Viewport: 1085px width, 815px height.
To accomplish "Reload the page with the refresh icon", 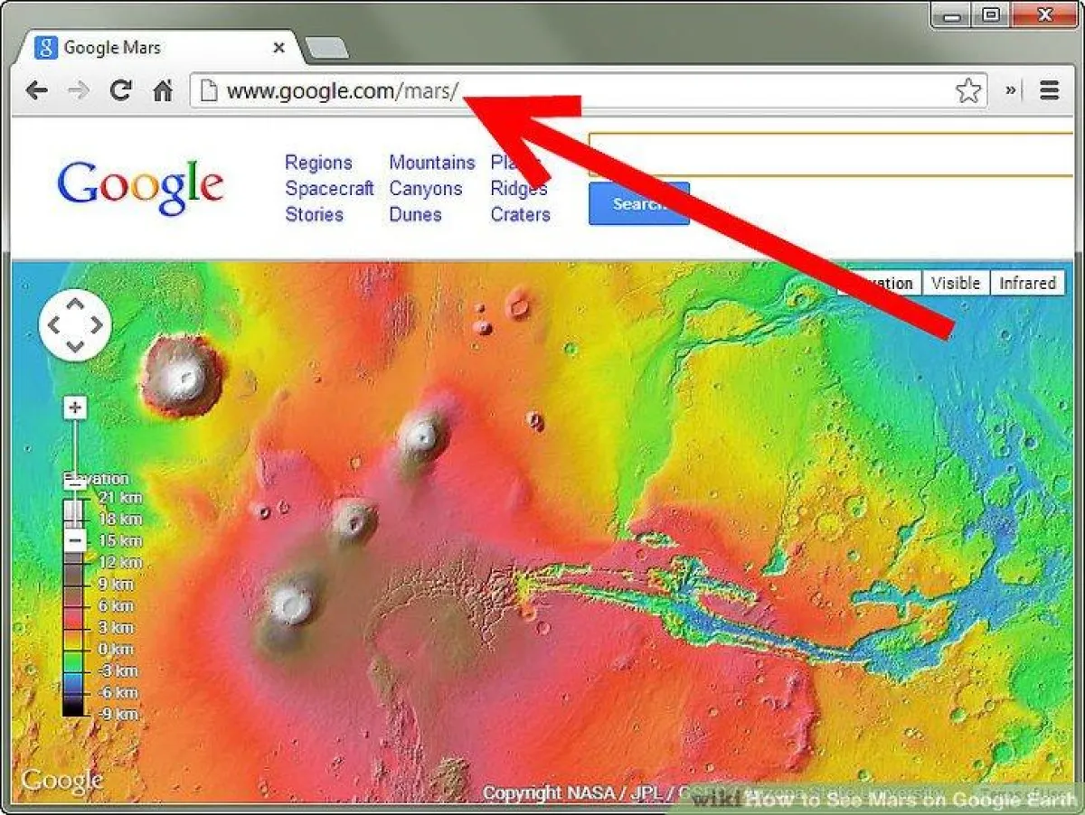I will pyautogui.click(x=120, y=90).
